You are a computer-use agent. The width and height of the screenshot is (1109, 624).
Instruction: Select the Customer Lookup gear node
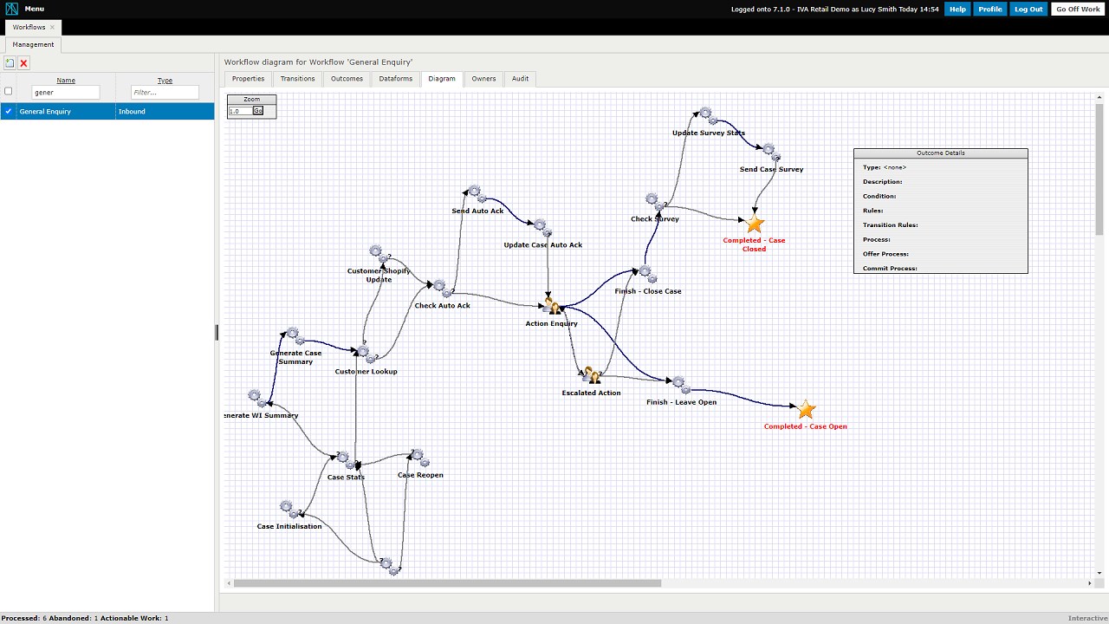click(361, 352)
